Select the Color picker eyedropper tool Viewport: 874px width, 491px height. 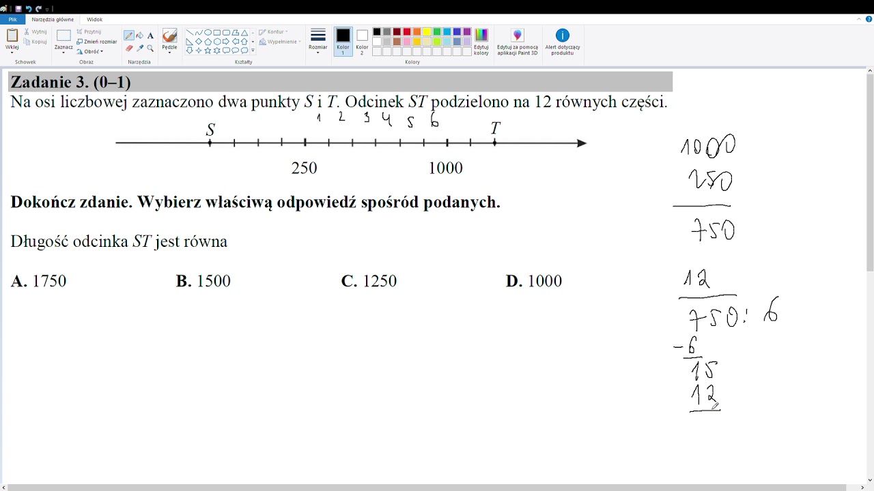[140, 48]
